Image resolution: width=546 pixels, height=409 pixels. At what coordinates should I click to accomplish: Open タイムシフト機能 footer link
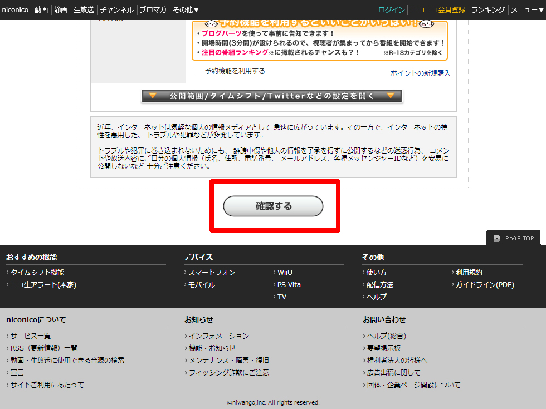[x=37, y=273]
